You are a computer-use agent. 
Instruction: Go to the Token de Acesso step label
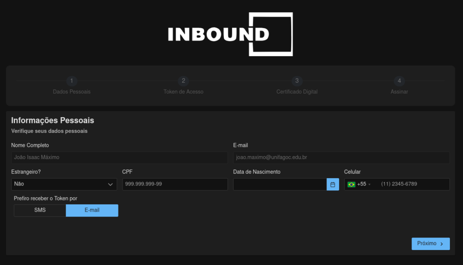(x=183, y=92)
